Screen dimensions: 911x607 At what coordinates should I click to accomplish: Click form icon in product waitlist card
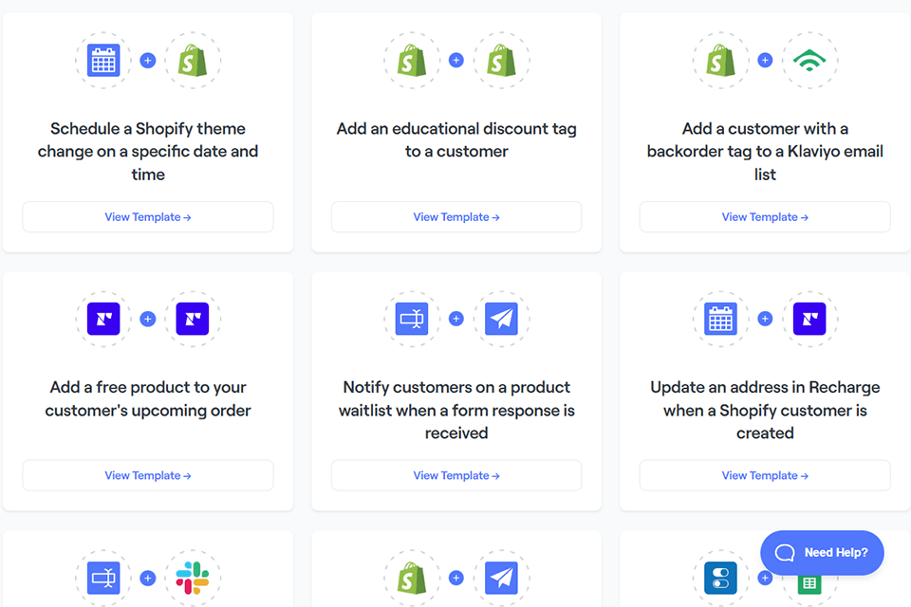pyautogui.click(x=412, y=319)
